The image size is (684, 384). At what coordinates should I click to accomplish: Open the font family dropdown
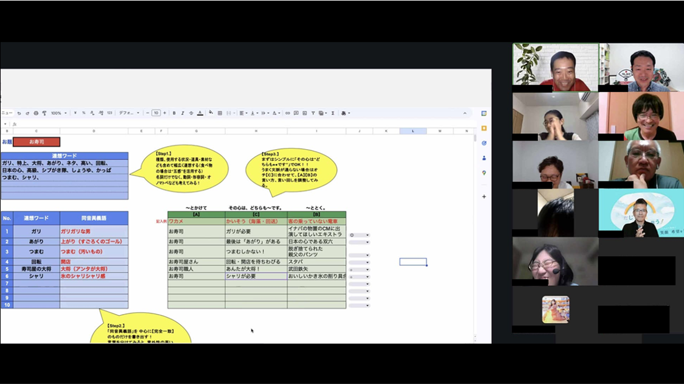[128, 113]
